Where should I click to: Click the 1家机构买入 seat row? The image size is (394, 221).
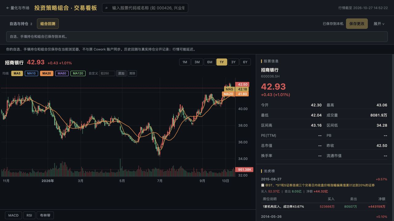click(x=324, y=207)
